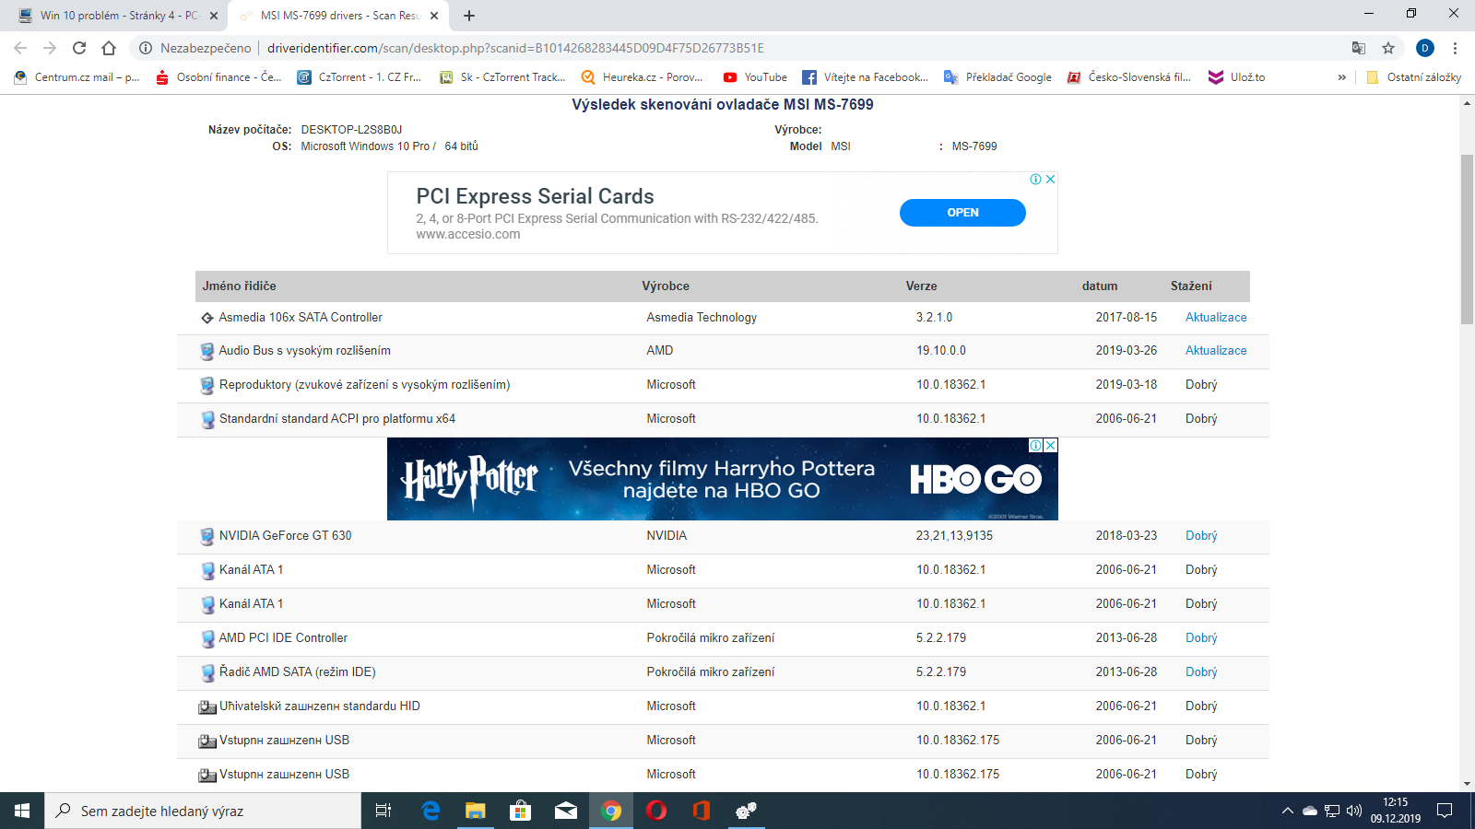Image resolution: width=1475 pixels, height=829 pixels.
Task: Click the Home button in Chrome toolbar
Action: click(109, 48)
